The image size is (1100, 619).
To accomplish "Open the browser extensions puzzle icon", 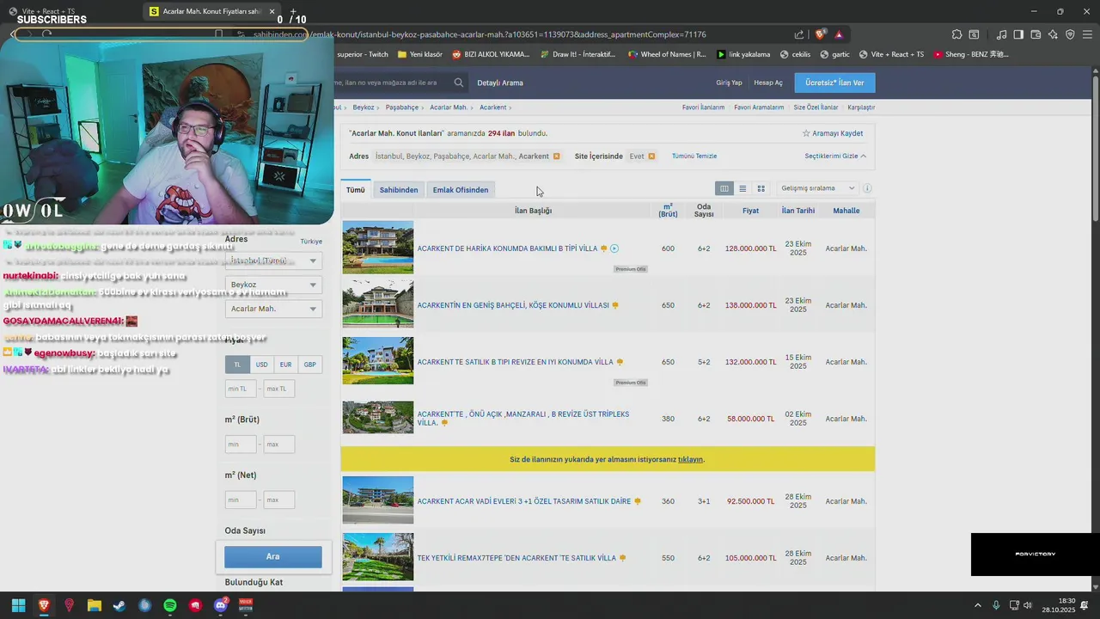I will [x=956, y=34].
